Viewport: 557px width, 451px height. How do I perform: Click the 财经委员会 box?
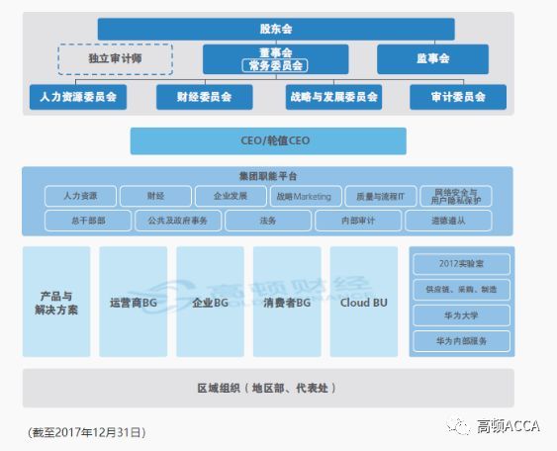tap(204, 97)
